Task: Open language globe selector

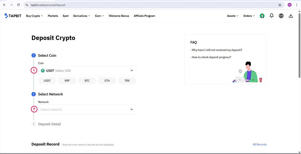Action: pos(281,16)
